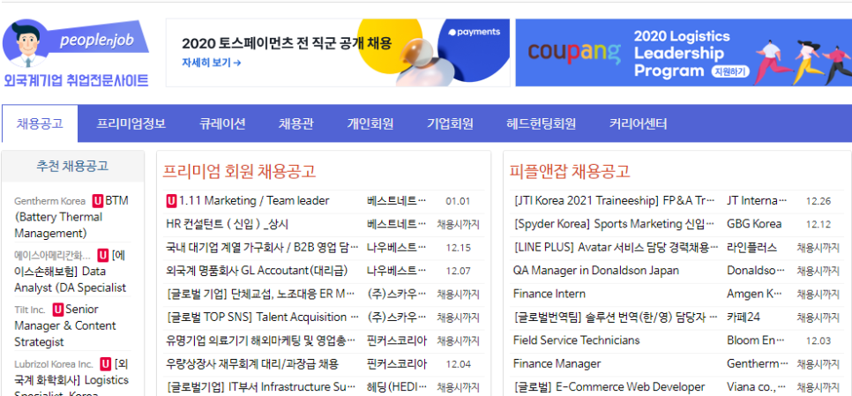
Task: Open 유명기업 의료기기 해외마케팅 posting
Action: tap(261, 340)
